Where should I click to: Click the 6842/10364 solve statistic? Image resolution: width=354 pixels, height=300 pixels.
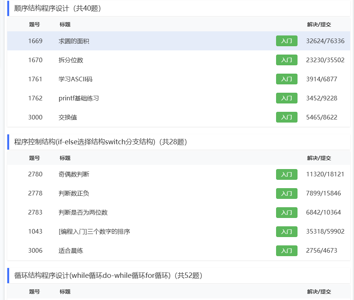pyautogui.click(x=323, y=213)
